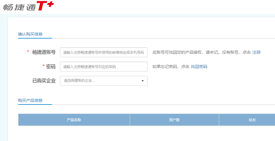Select the 确认购买信息 section tab

(x=30, y=34)
